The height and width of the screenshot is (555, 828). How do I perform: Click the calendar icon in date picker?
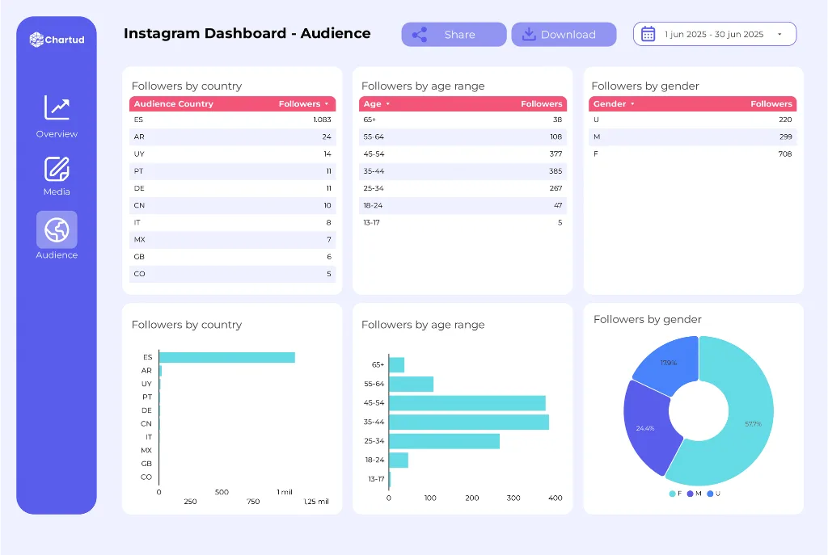click(x=648, y=34)
